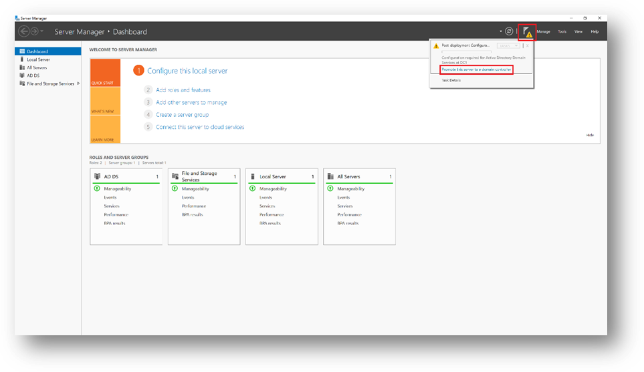Open the notifications flag with warning
644x372 pixels.
pyautogui.click(x=528, y=32)
